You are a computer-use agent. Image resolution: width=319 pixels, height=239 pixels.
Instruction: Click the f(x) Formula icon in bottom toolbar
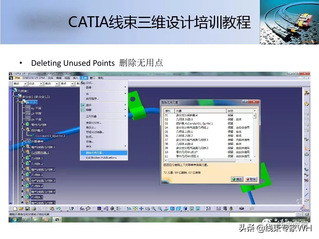tap(82, 209)
